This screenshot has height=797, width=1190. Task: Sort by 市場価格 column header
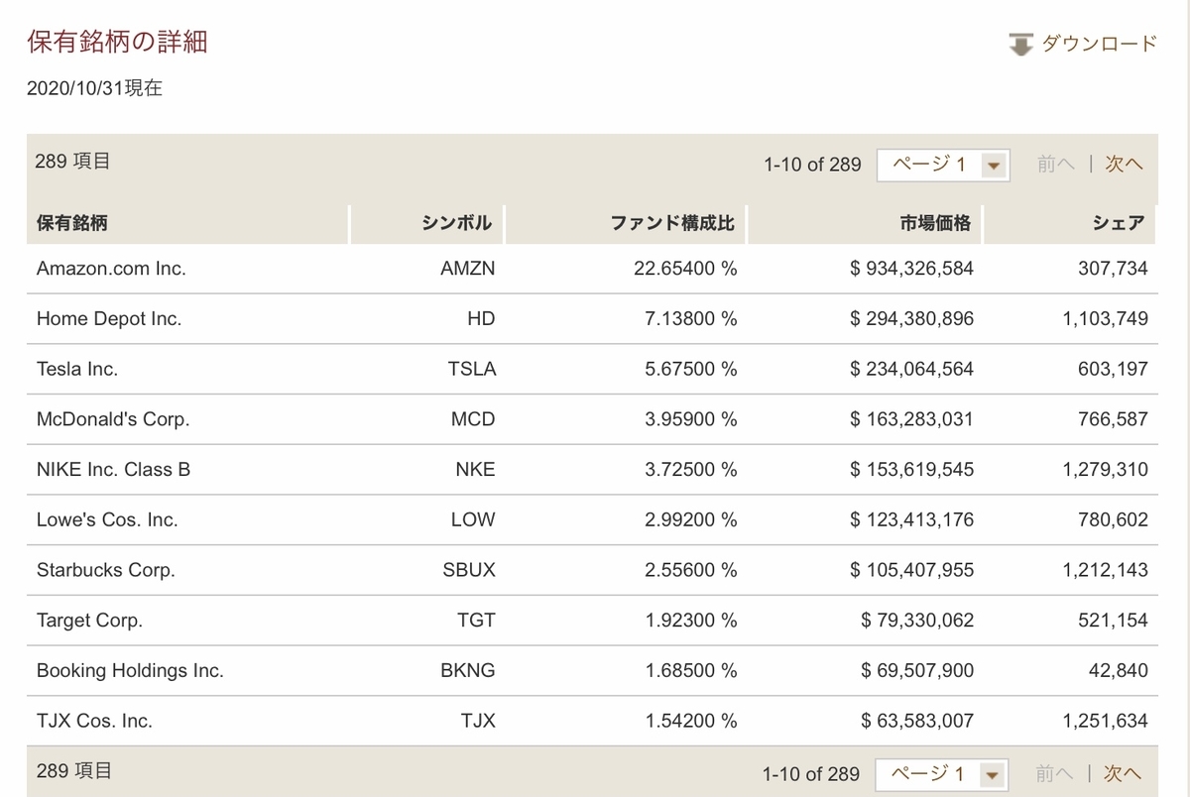pyautogui.click(x=867, y=223)
